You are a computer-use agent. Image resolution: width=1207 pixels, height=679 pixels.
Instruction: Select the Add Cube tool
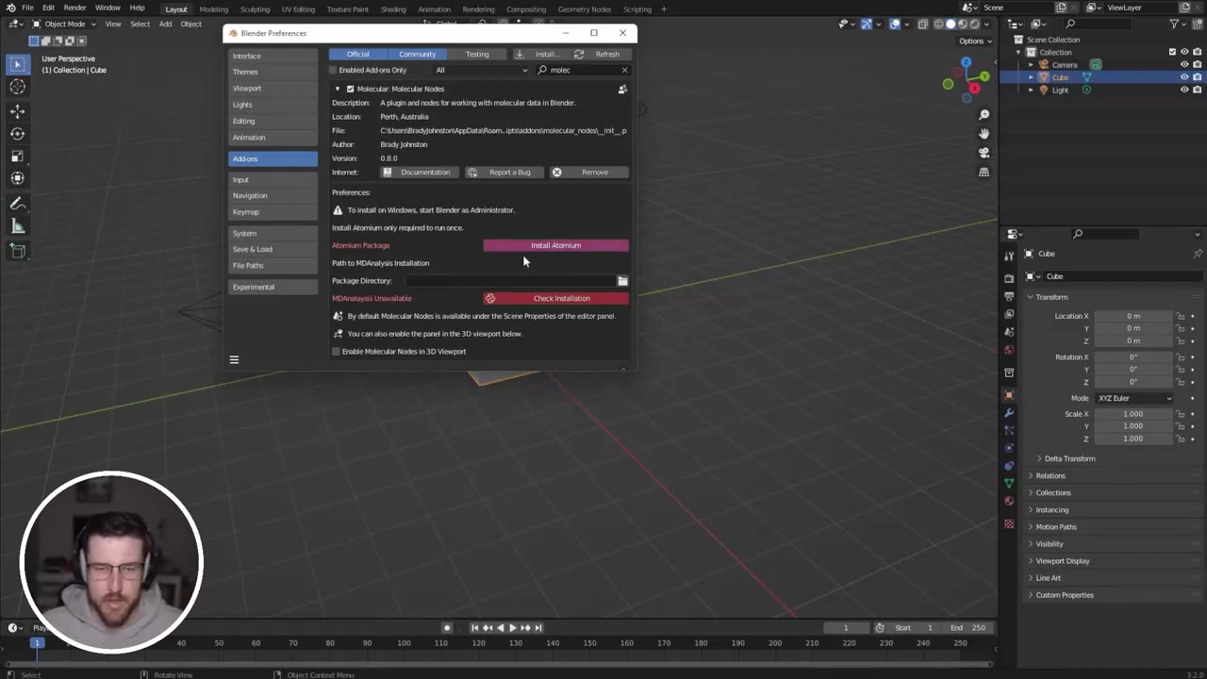point(17,251)
